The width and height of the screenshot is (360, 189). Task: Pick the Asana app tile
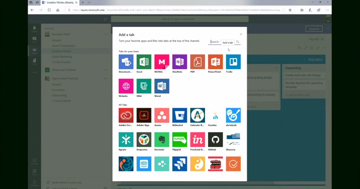[161, 115]
